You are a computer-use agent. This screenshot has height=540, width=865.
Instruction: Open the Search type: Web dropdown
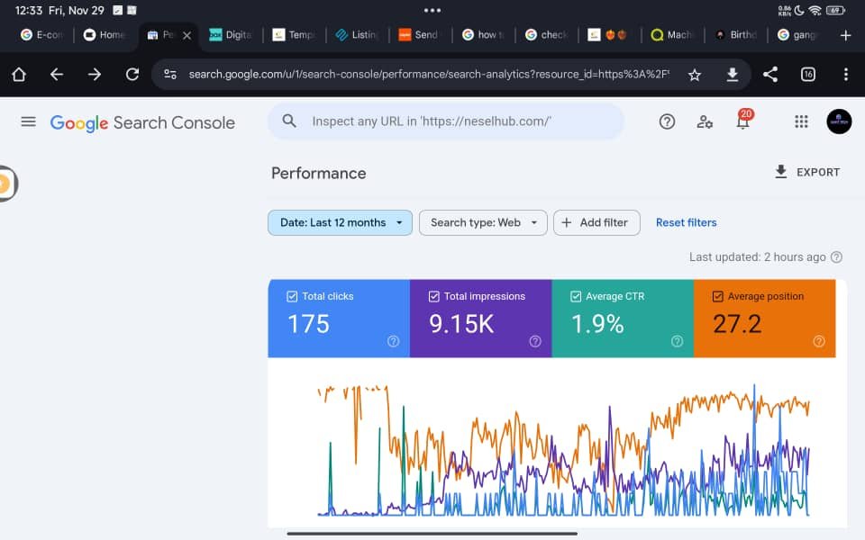click(x=483, y=222)
